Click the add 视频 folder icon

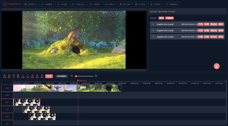[x=4, y=76]
